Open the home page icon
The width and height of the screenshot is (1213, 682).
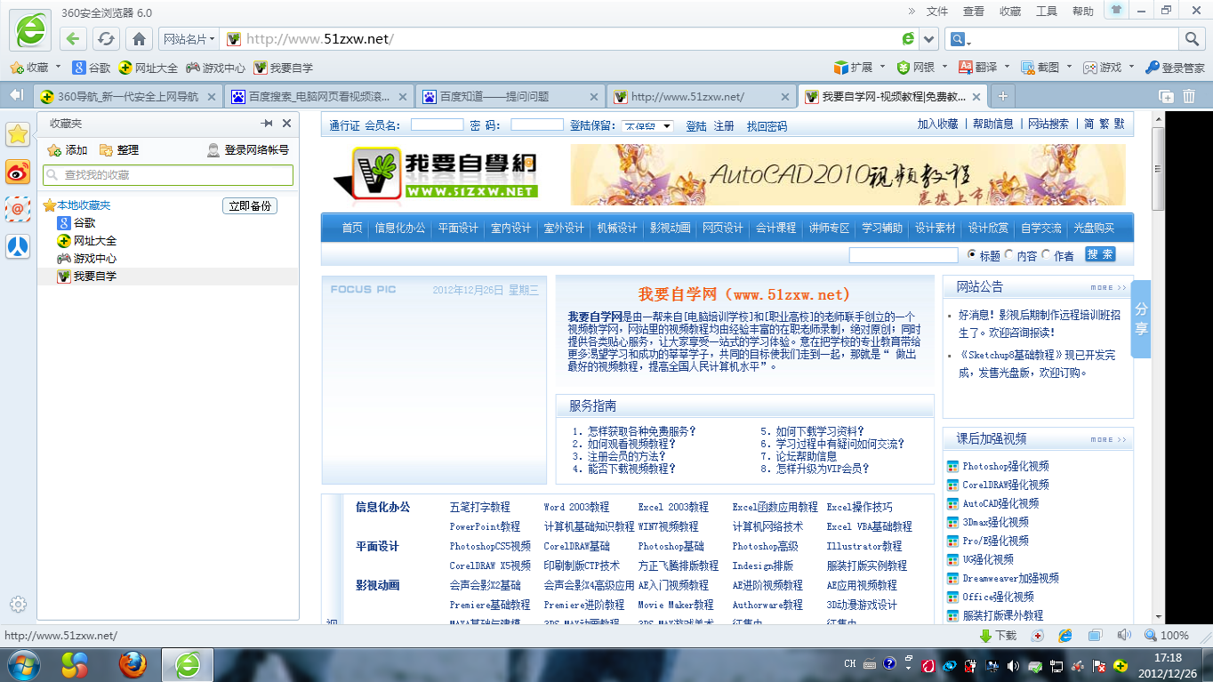click(139, 39)
